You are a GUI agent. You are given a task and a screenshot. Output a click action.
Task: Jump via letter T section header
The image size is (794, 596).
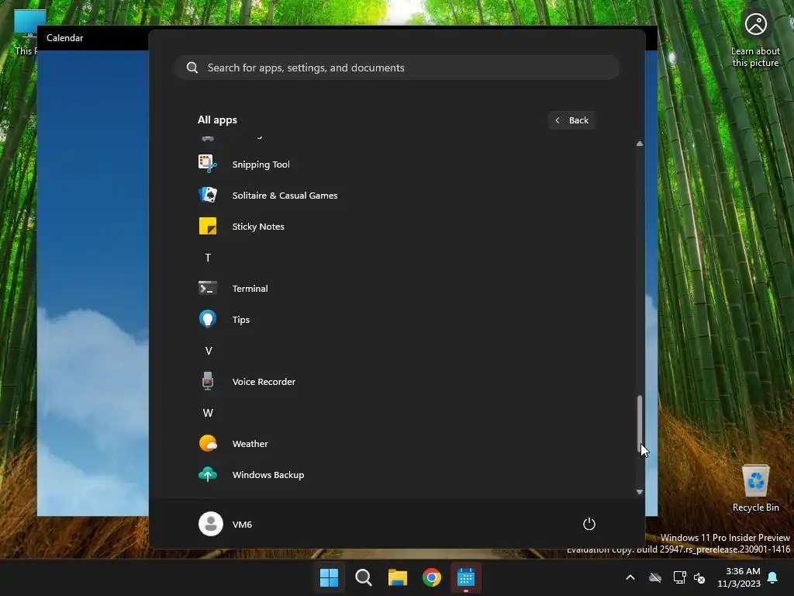point(208,258)
